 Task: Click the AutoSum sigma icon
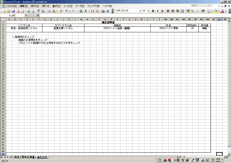point(86,11)
